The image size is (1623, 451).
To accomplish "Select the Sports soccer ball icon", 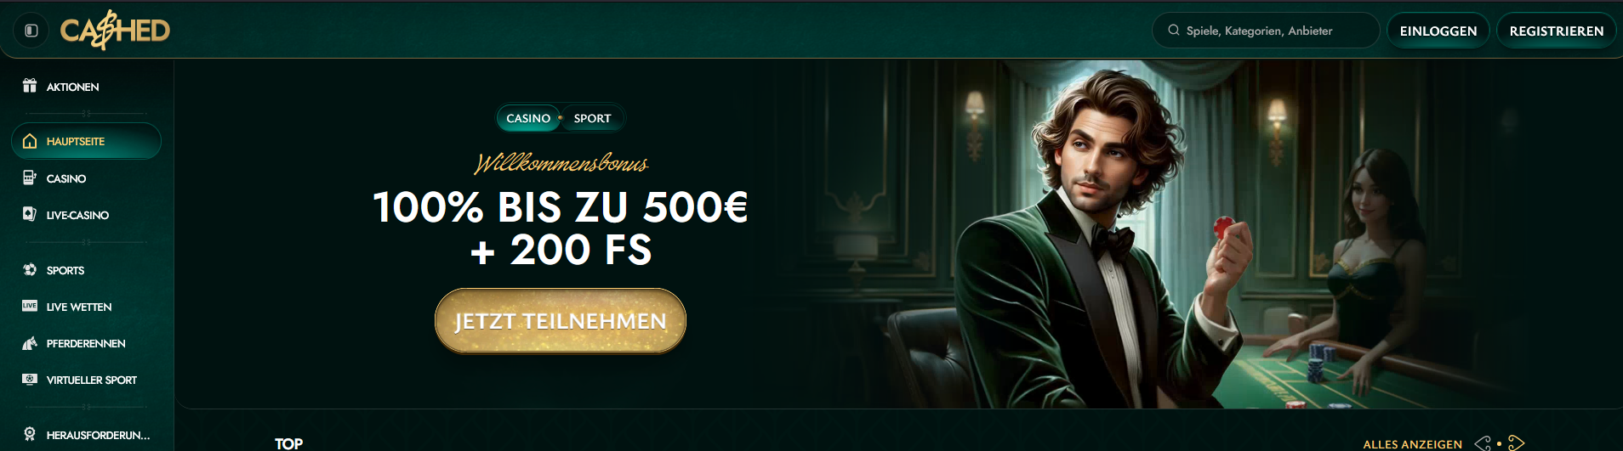I will click(x=30, y=269).
